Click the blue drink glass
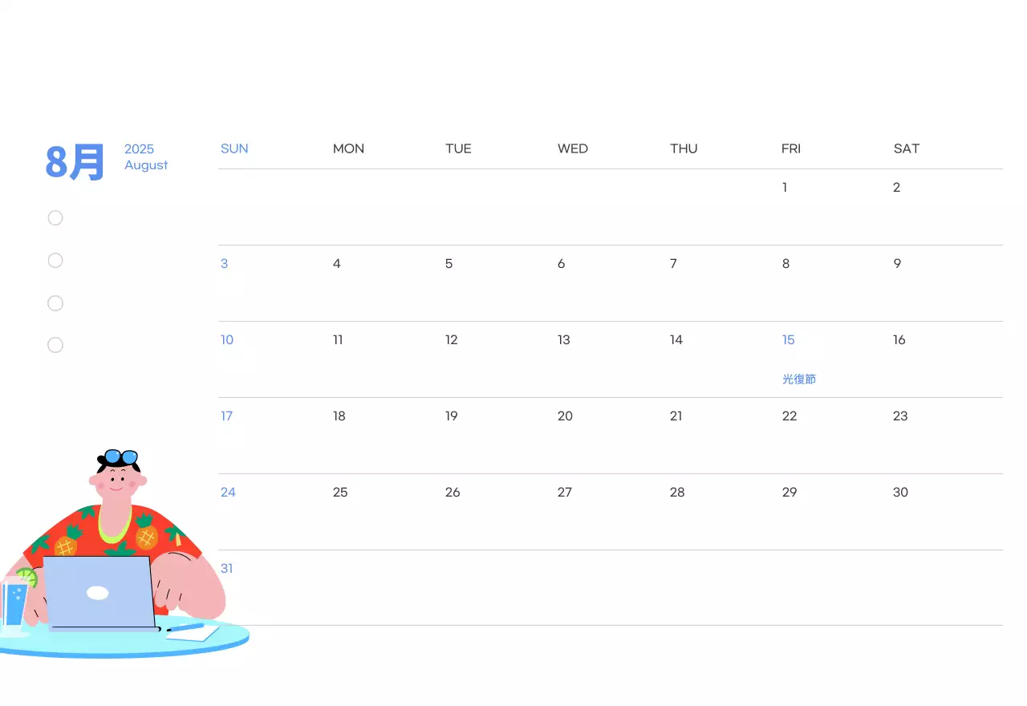 tap(13, 606)
